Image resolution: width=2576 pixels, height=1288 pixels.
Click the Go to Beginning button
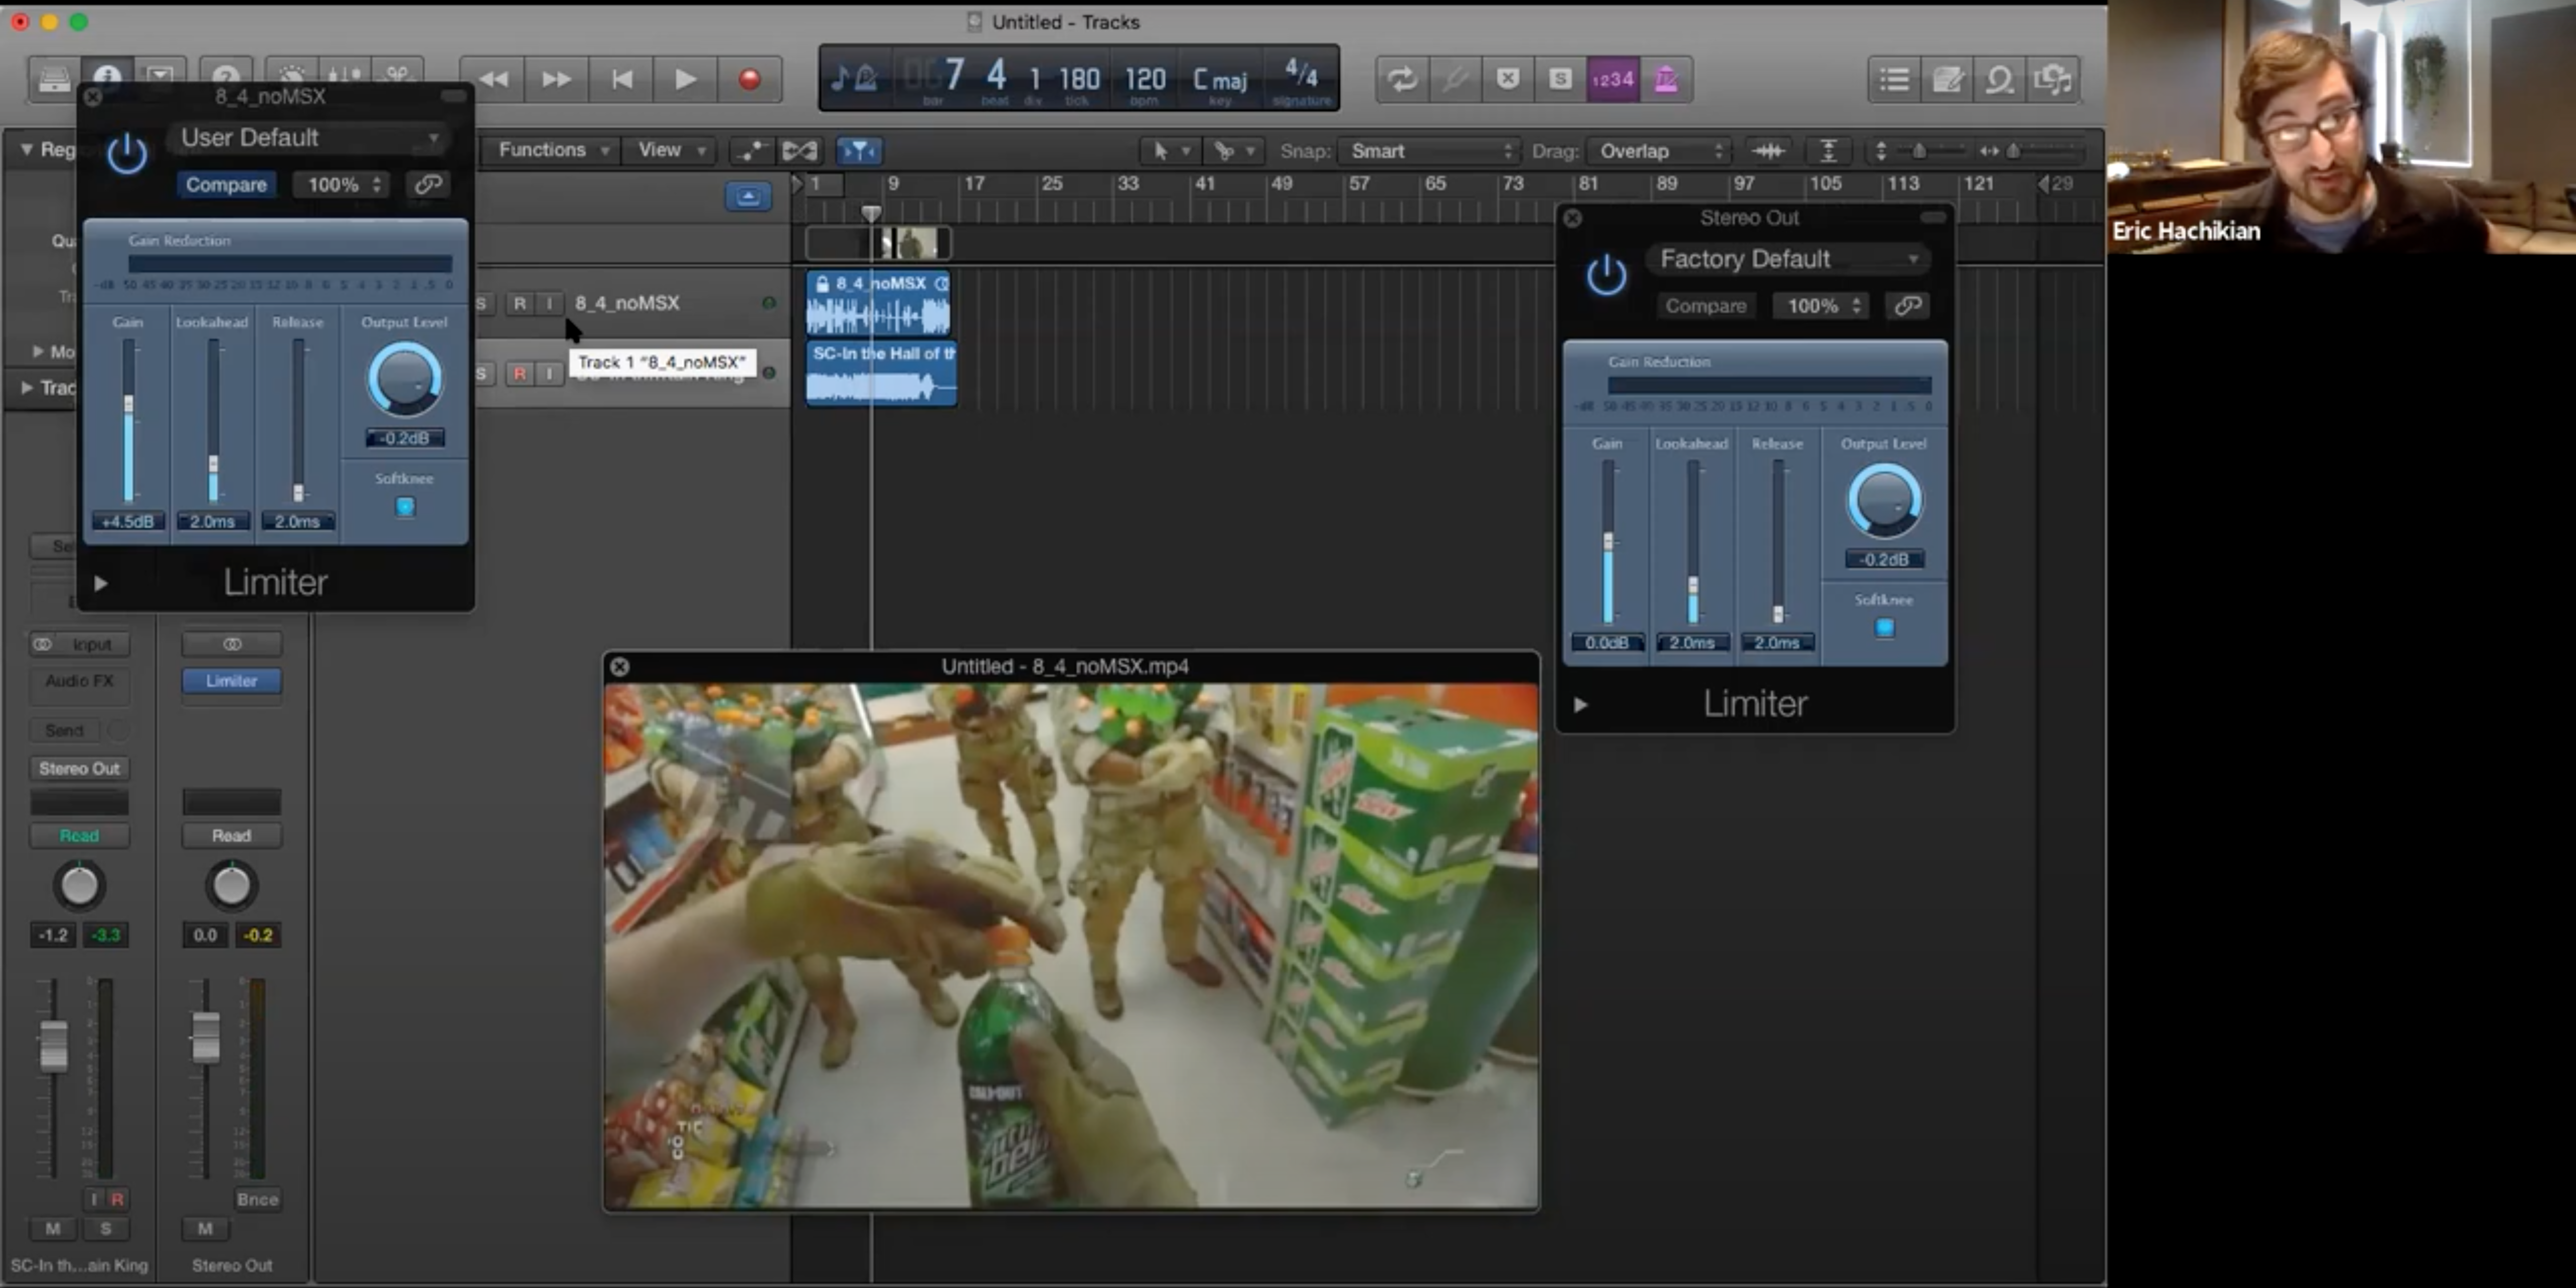click(x=621, y=79)
